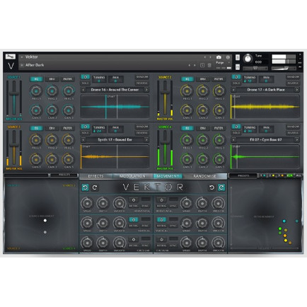Toggle Source 1 power button

pyautogui.click(x=85, y=77)
